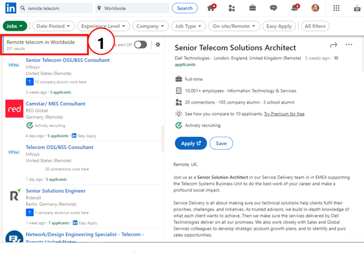Click the Ridecell company logo
This screenshot has width=364, height=253.
[15, 195]
